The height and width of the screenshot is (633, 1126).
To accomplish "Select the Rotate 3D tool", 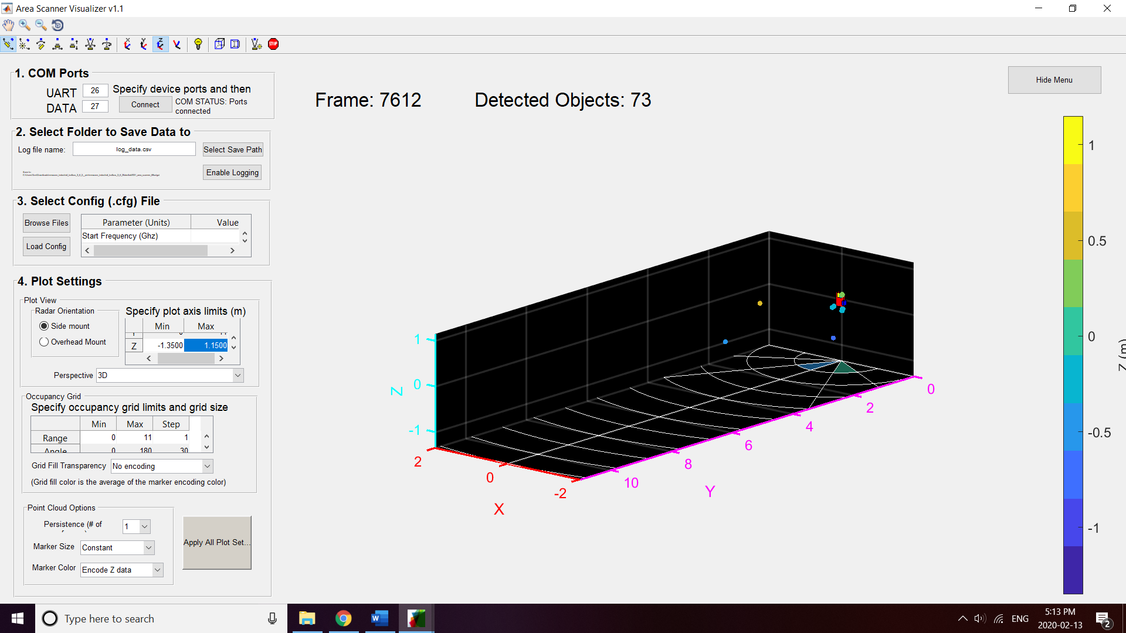I will pos(57,25).
